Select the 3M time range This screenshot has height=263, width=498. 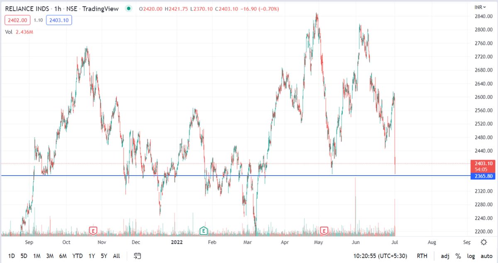[x=50, y=256]
